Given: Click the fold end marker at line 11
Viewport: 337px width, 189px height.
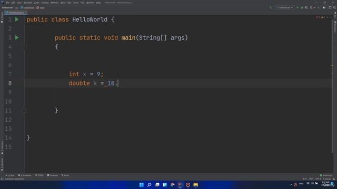Looking at the screenshot, I should pos(25,110).
